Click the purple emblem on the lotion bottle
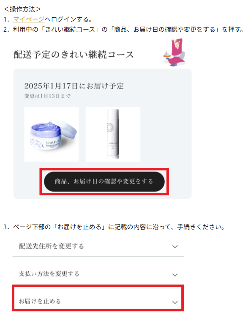Screen dimensions: 248x318 coord(110,128)
